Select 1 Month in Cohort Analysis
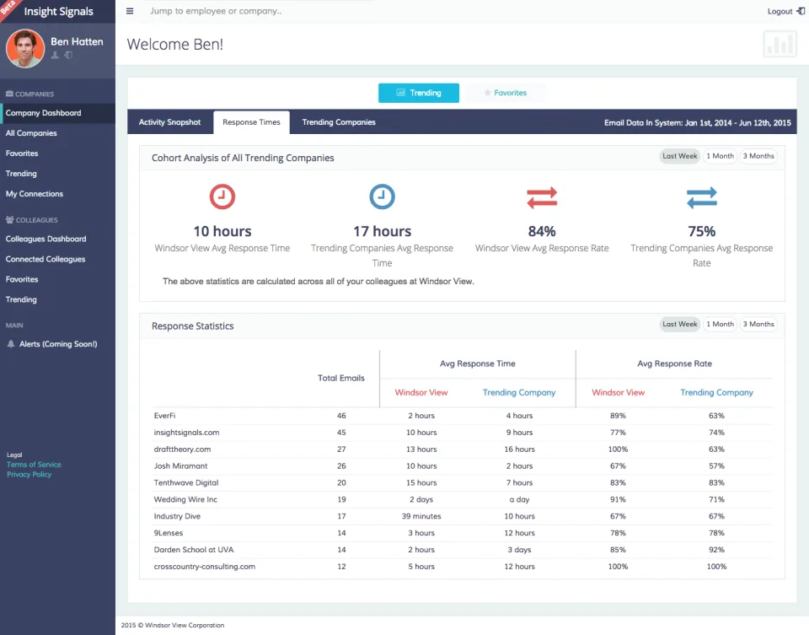 pyautogui.click(x=720, y=156)
